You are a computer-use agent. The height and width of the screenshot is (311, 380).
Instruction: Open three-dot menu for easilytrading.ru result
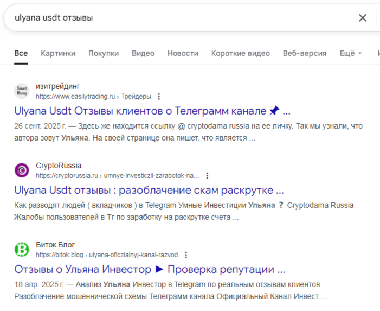[x=159, y=97]
